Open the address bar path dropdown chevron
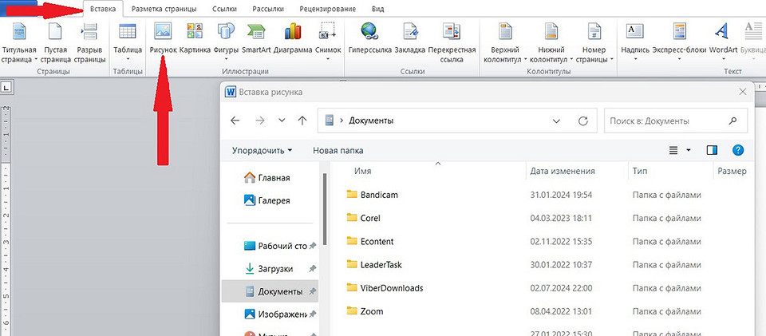 point(556,121)
